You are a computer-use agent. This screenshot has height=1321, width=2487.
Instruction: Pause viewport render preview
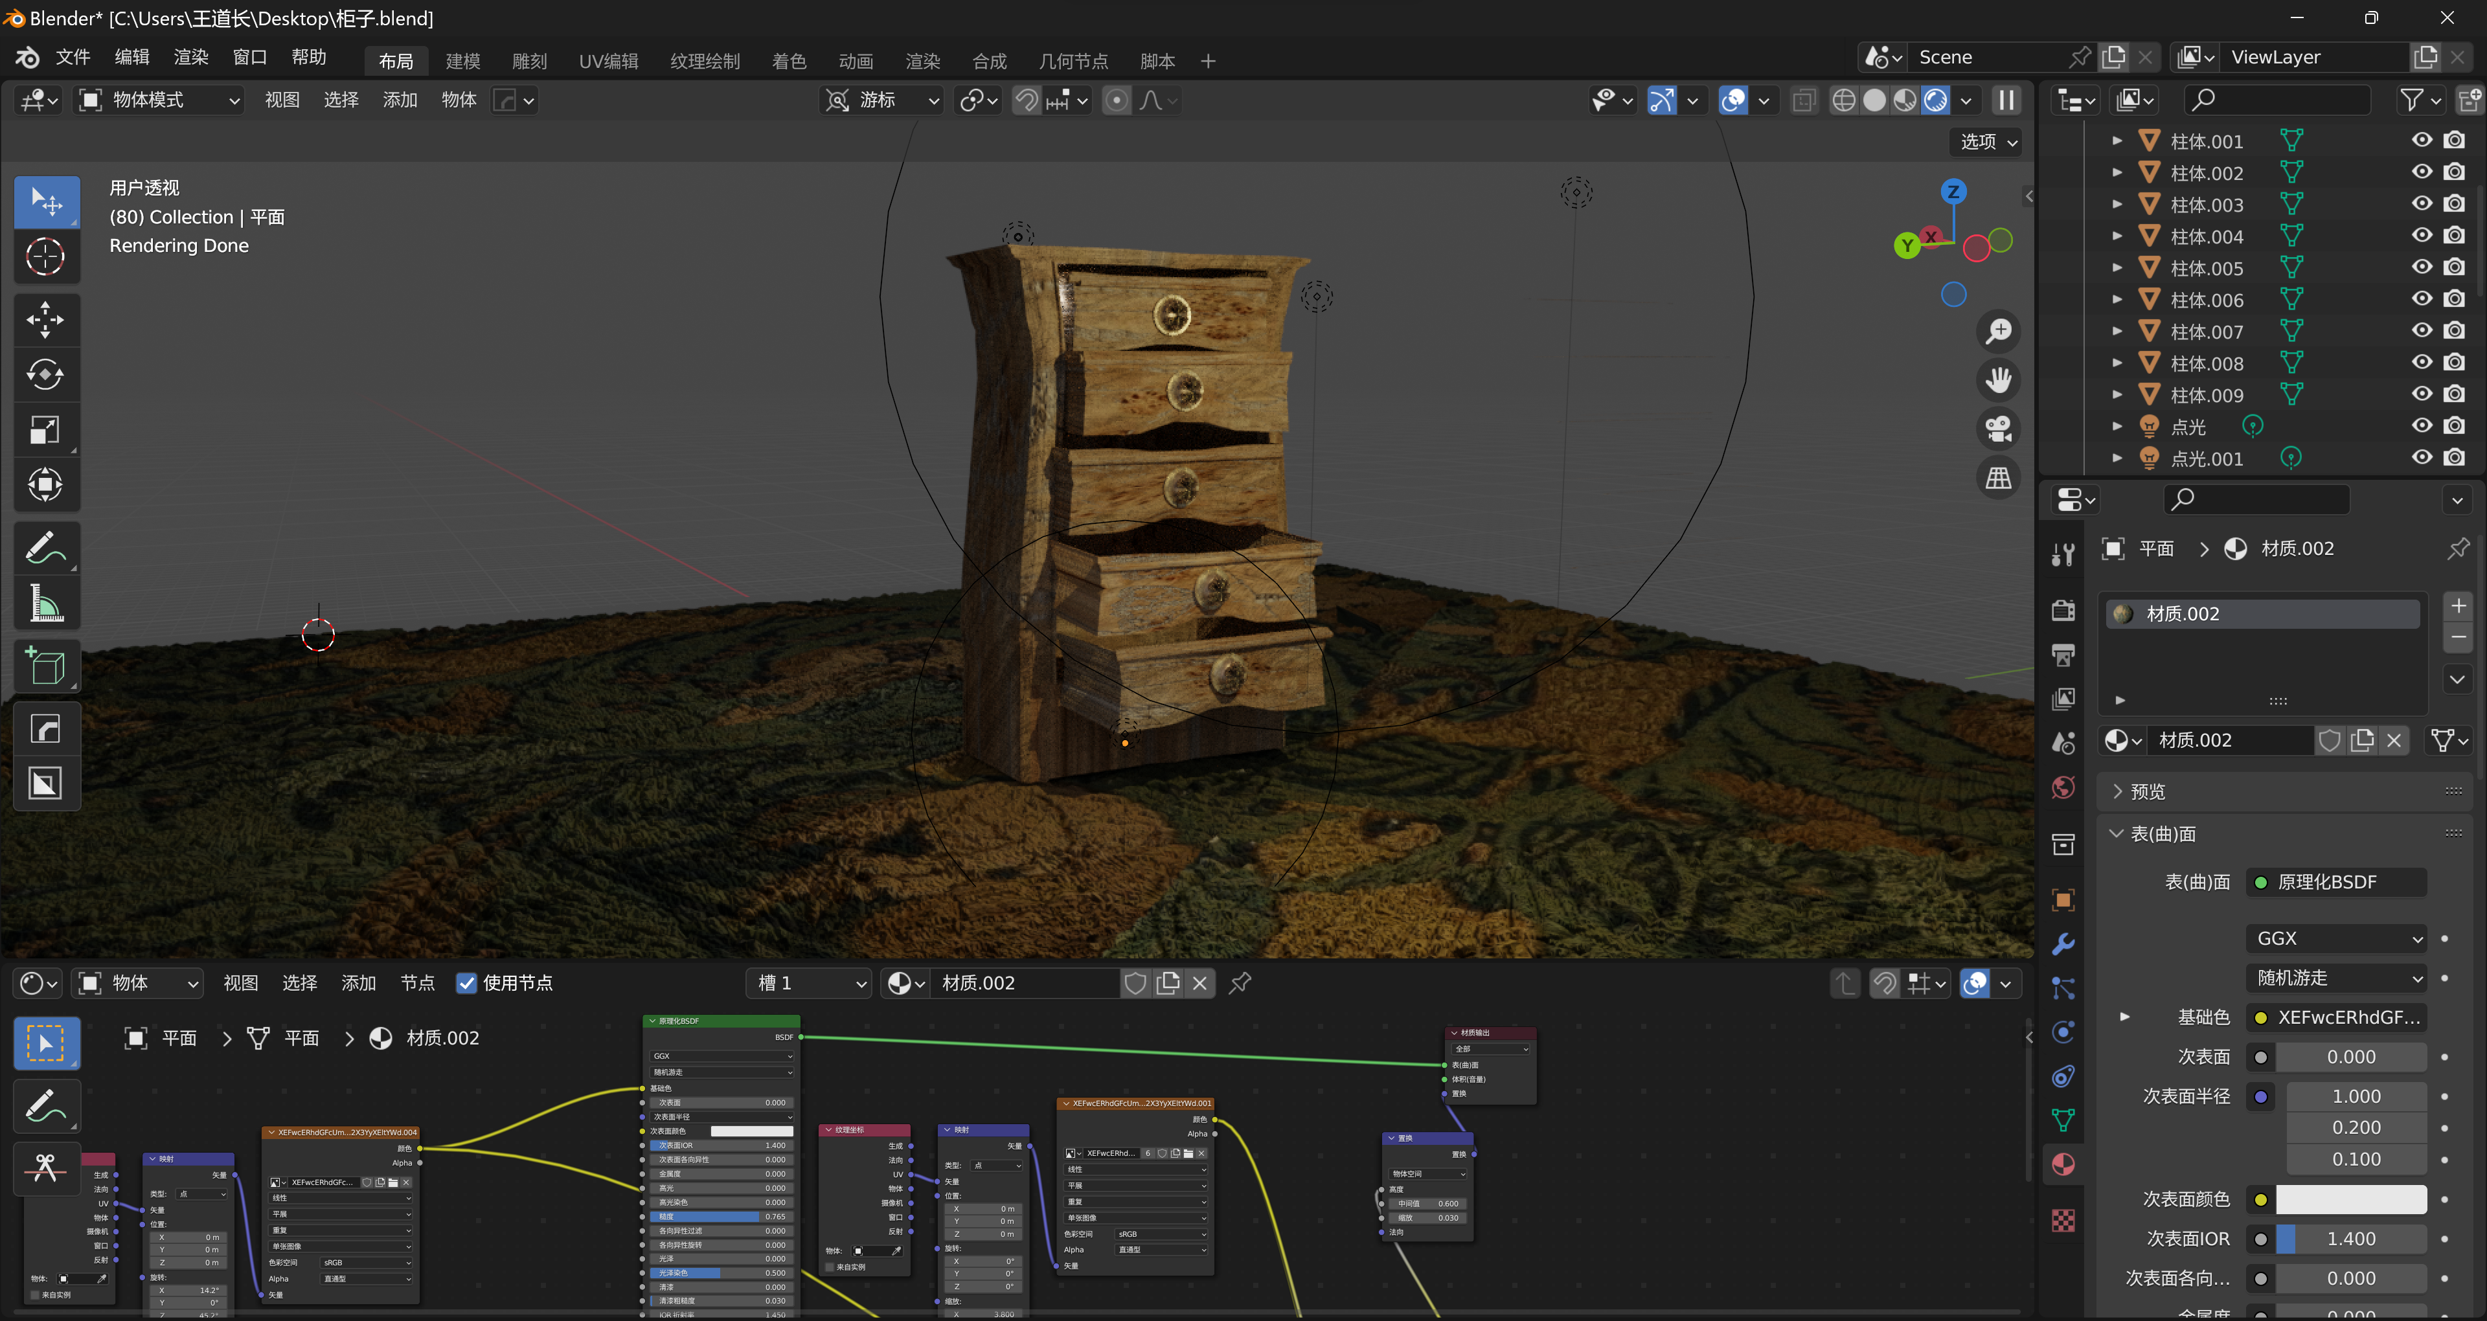point(2006,100)
